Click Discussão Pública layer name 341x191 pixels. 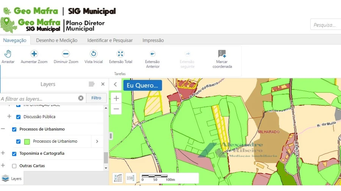(x=39, y=117)
